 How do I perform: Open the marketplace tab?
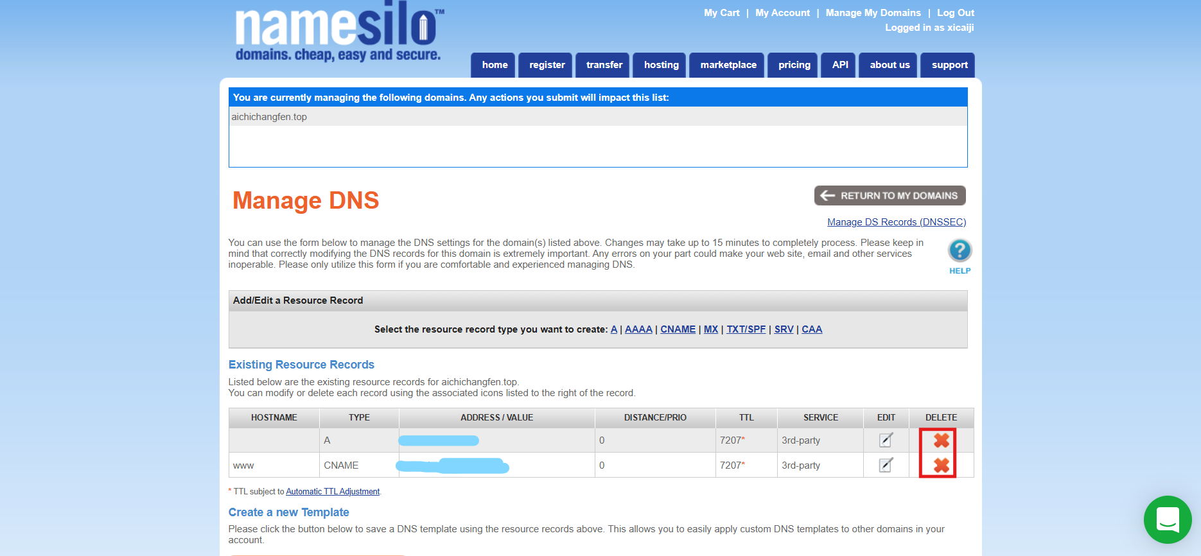(728, 65)
